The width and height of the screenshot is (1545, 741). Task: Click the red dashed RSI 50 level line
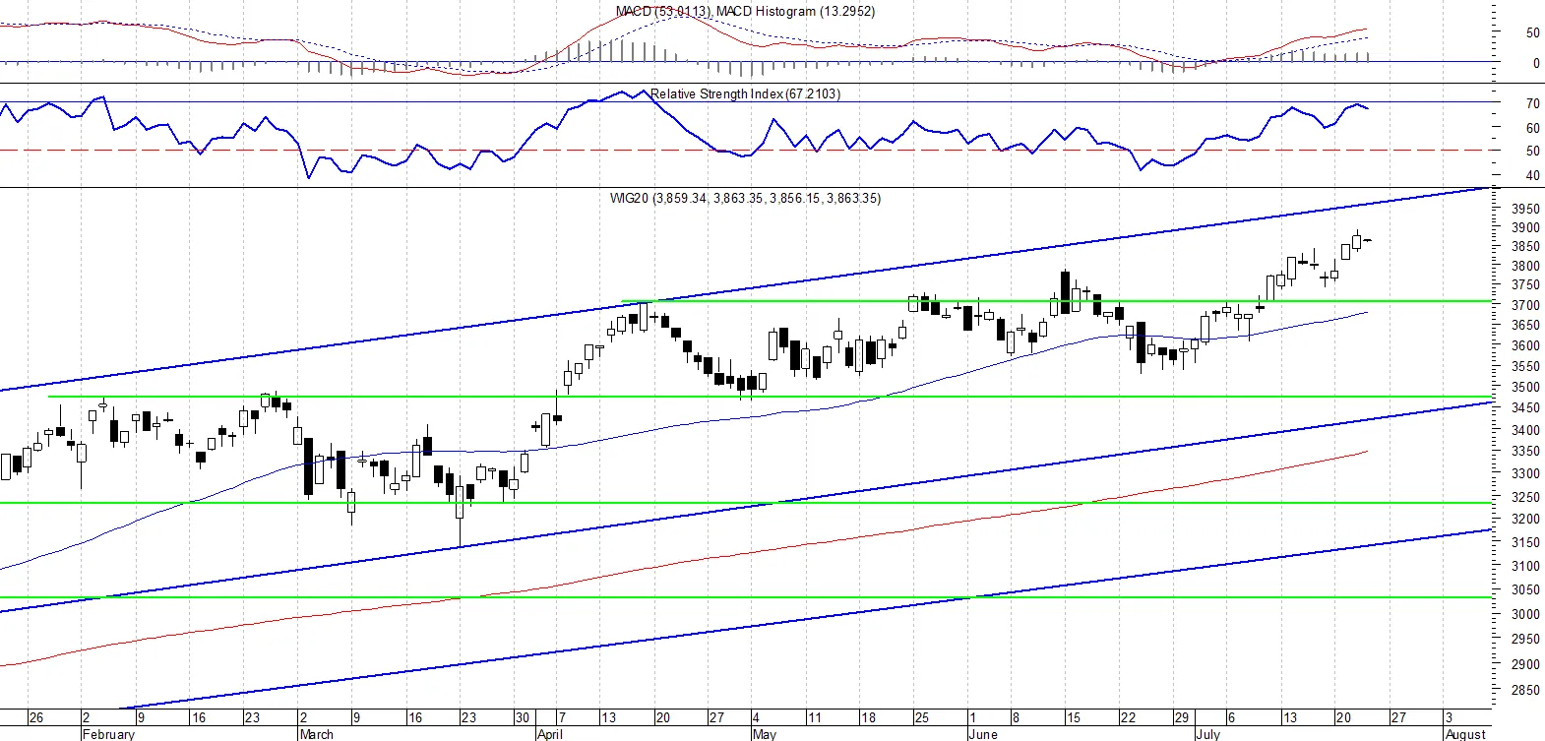click(750, 151)
